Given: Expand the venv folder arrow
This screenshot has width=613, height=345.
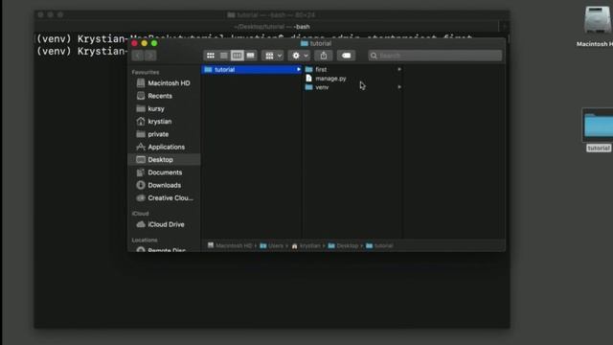Looking at the screenshot, I should tap(399, 87).
